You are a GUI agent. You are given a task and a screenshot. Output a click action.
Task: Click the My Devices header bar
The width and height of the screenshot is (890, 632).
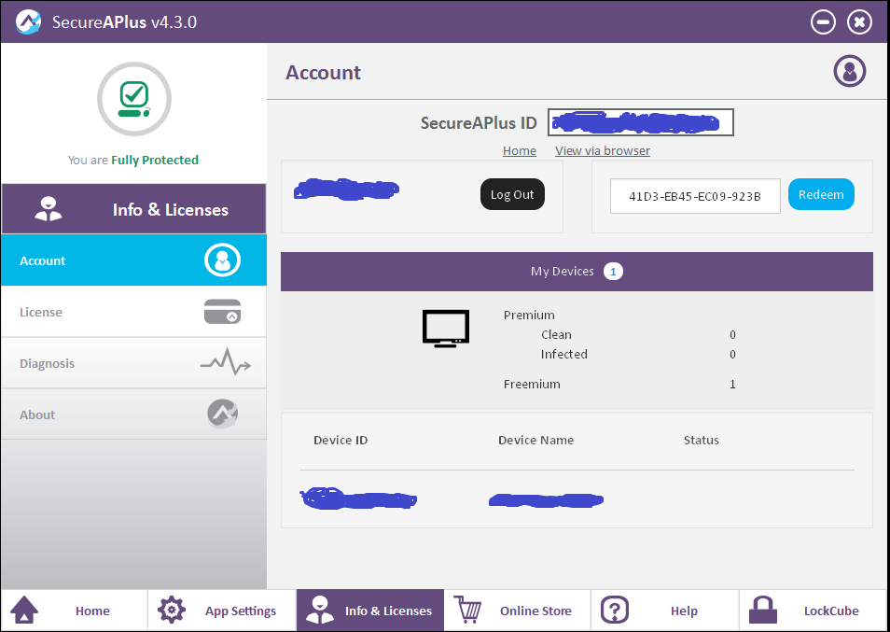point(577,272)
